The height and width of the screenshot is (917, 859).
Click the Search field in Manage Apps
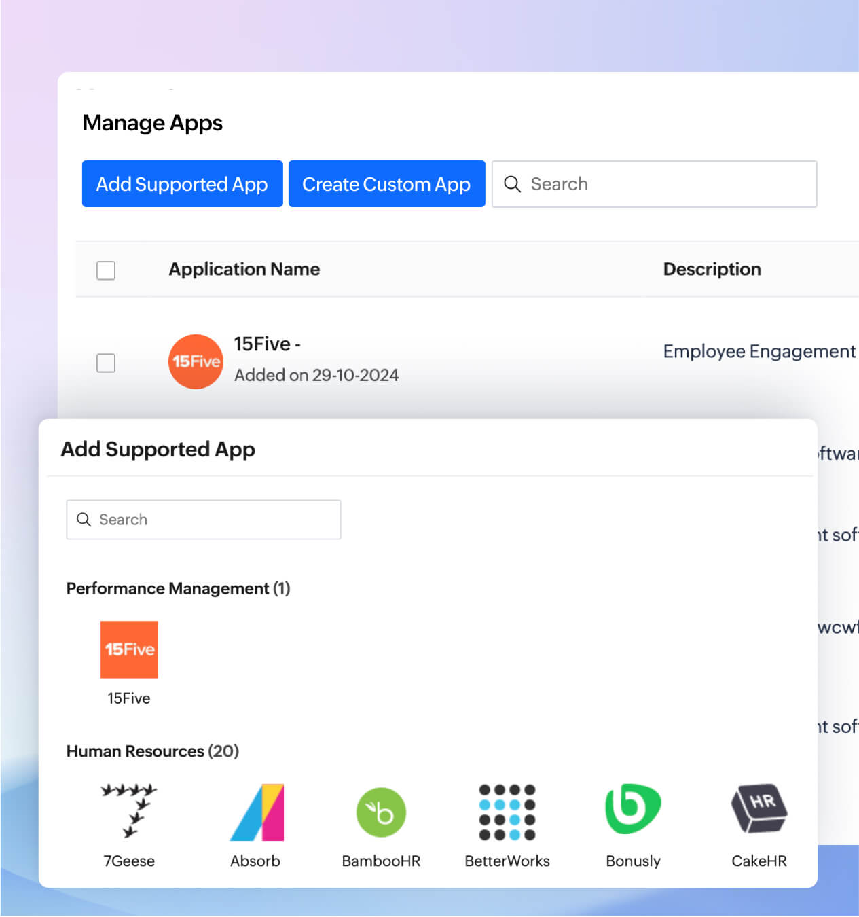point(654,184)
